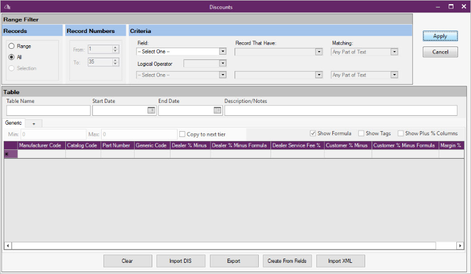
Task: Enable Show Plus % Columns checkbox
Action: (x=400, y=133)
